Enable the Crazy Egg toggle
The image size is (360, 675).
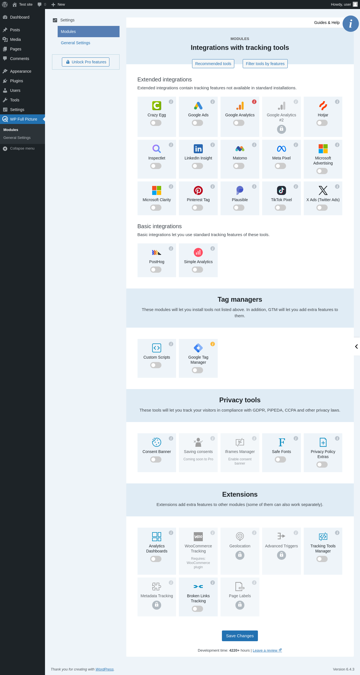(156, 123)
